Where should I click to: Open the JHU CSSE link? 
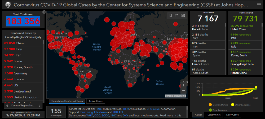(153, 109)
